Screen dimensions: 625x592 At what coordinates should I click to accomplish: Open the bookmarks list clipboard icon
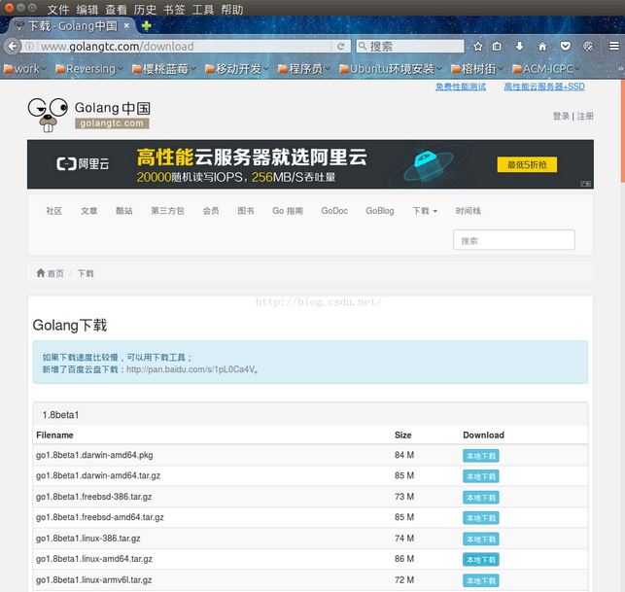(x=497, y=47)
